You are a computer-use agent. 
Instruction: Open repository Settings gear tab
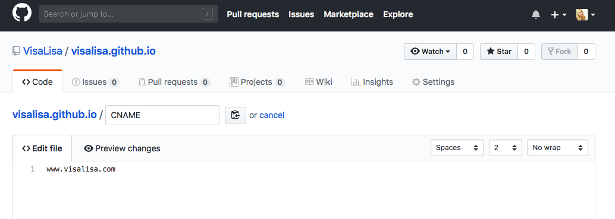tap(433, 82)
